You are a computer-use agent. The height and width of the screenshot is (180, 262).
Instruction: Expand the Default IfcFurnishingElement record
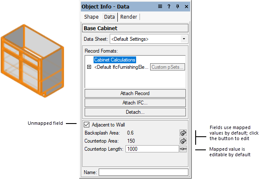89,67
